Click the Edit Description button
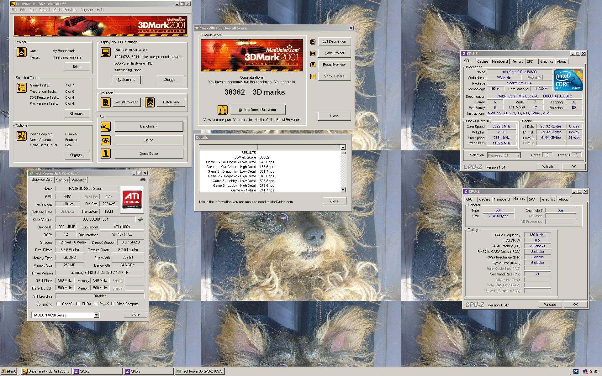Image resolution: width=602 pixels, height=376 pixels. pyautogui.click(x=334, y=42)
